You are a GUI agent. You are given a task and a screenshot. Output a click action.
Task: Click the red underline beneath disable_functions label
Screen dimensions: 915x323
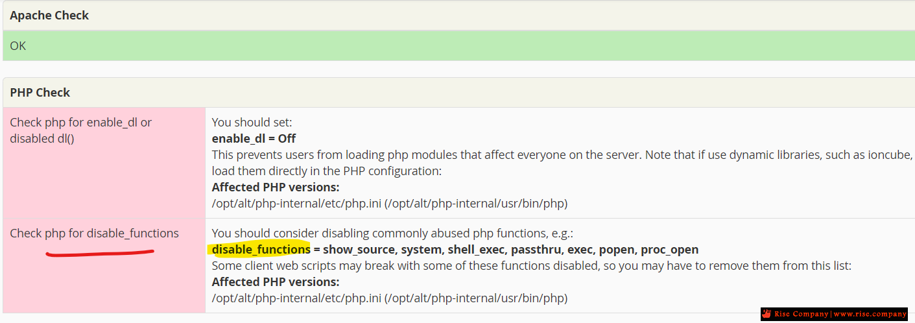pos(99,252)
